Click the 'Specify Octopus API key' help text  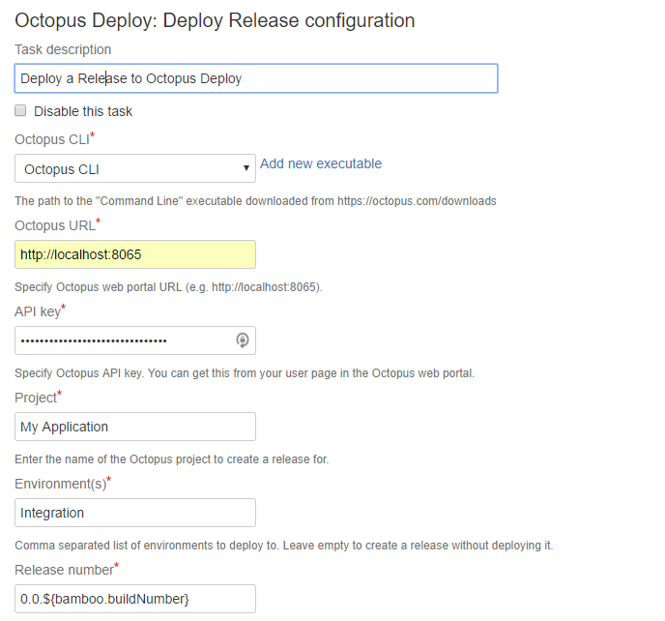(245, 373)
